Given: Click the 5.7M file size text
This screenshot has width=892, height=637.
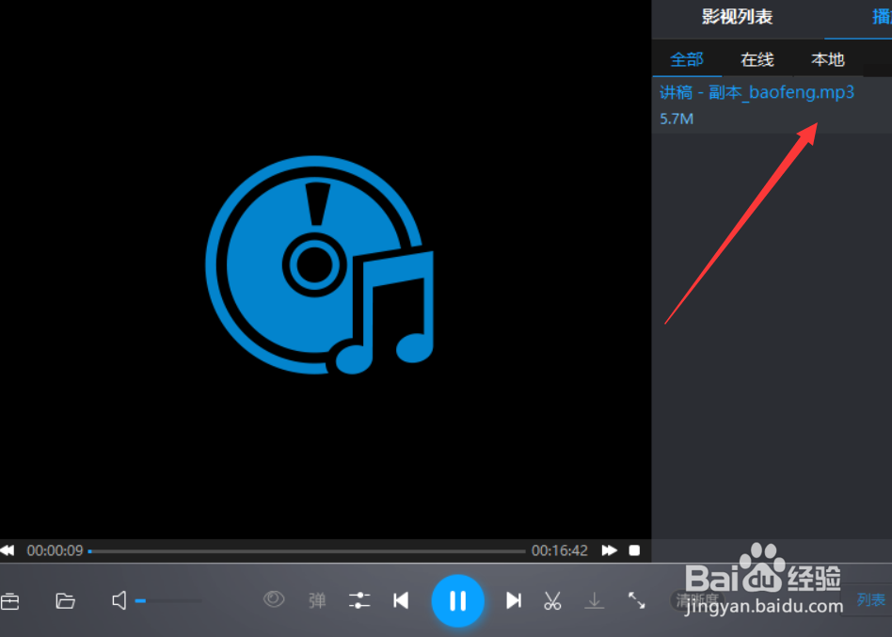Looking at the screenshot, I should [677, 119].
